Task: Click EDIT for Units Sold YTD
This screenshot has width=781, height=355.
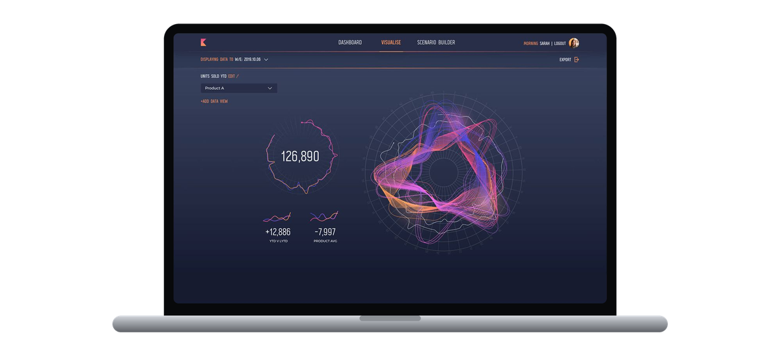Action: [232, 76]
